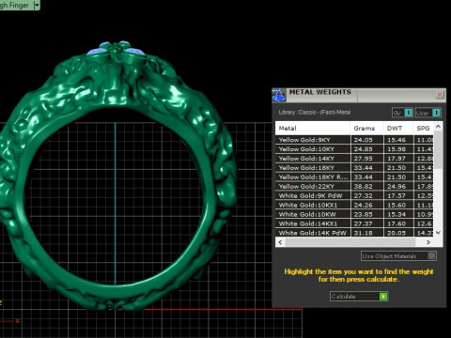Click the 15.60 DWT cell
The width and height of the screenshot is (451, 338).
pyautogui.click(x=398, y=205)
